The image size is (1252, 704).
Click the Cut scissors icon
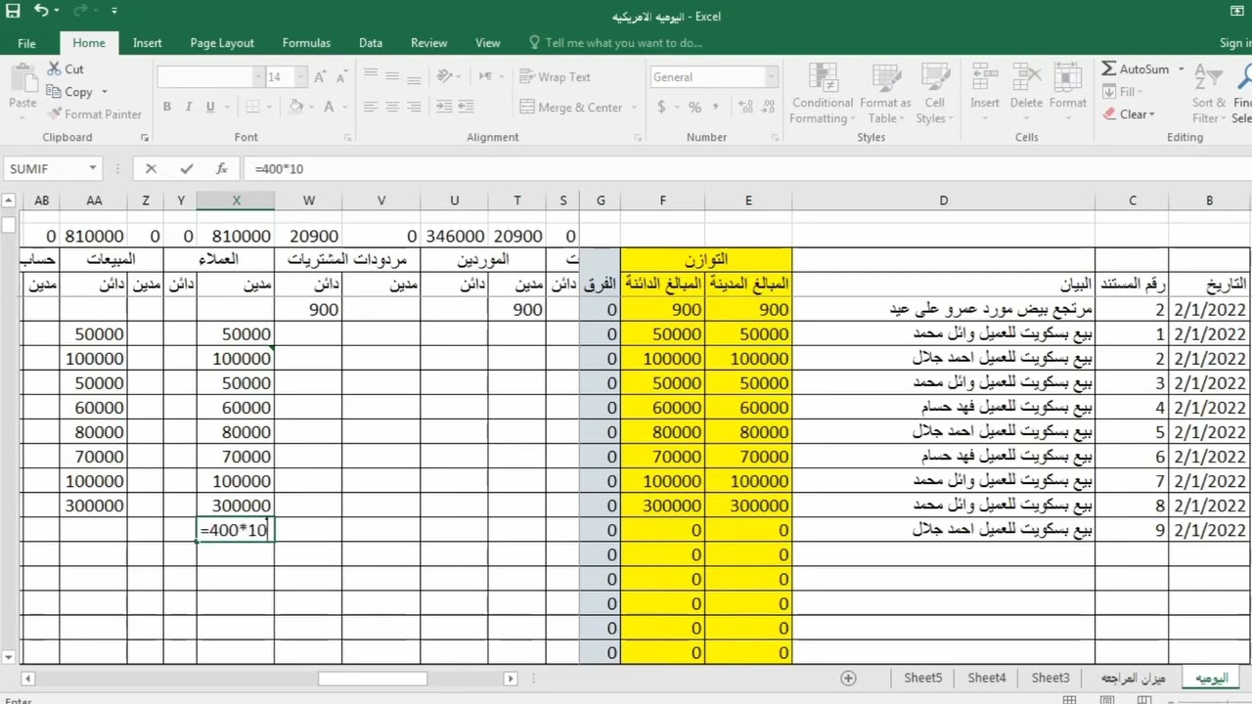[54, 69]
